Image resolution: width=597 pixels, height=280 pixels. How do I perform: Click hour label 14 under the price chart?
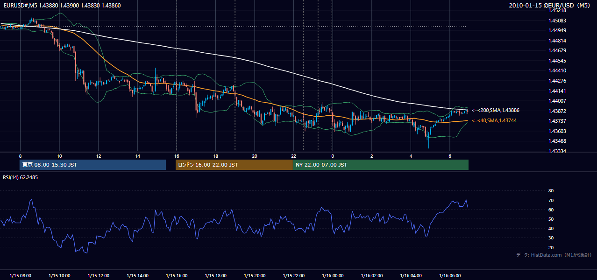pyautogui.click(x=137, y=156)
